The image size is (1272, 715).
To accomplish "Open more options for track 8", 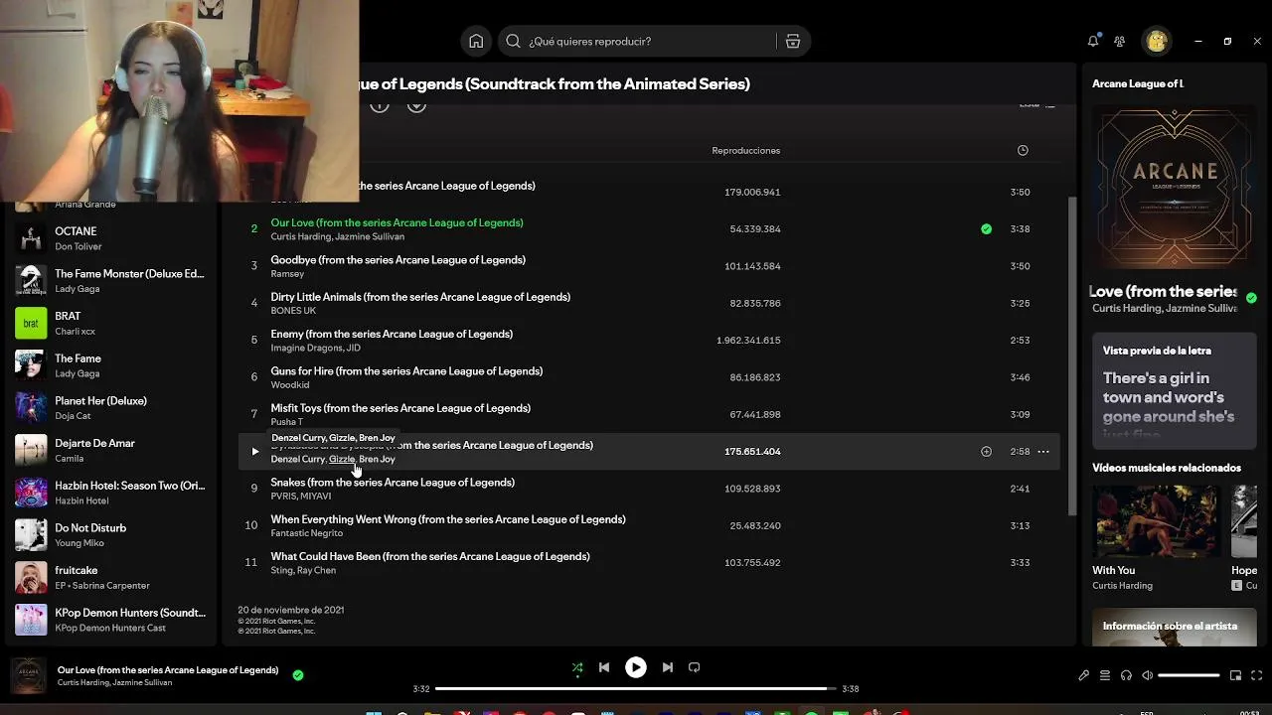I will click(x=1043, y=452).
